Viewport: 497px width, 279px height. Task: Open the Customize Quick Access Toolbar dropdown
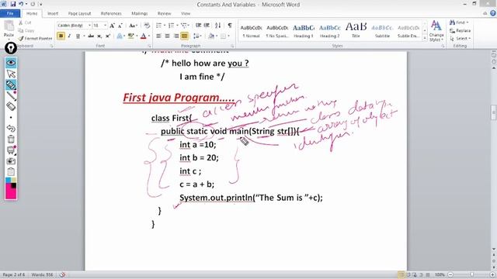(x=41, y=5)
